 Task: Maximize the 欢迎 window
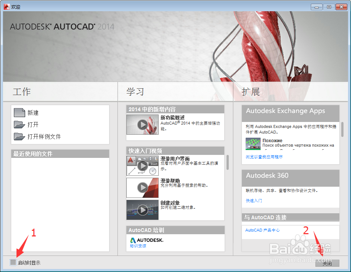click(x=329, y=7)
